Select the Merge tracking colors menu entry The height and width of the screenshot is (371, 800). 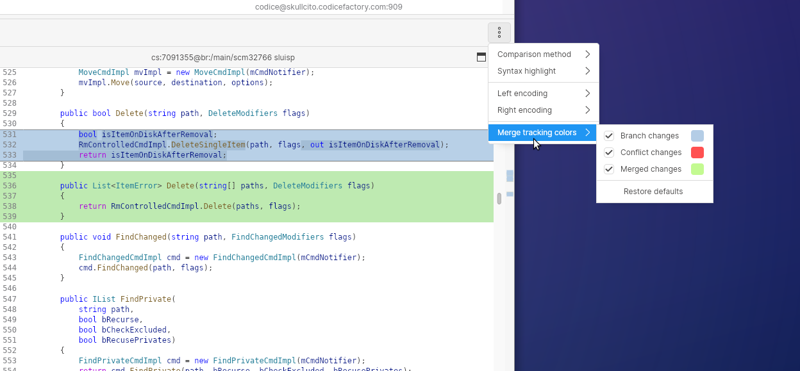pos(542,133)
